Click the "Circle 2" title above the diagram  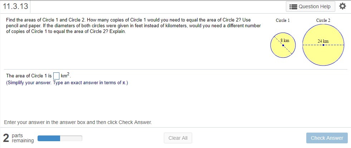coord(323,20)
